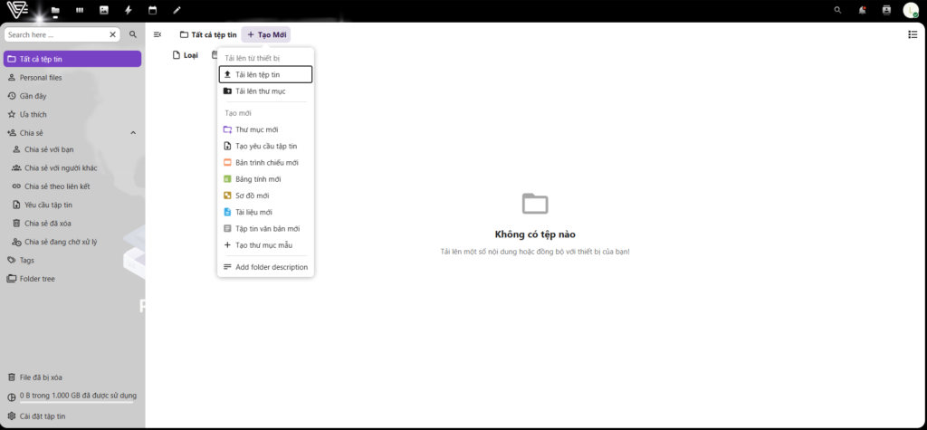Choose Tài liệu mới
The width and height of the screenshot is (927, 430).
click(265, 213)
